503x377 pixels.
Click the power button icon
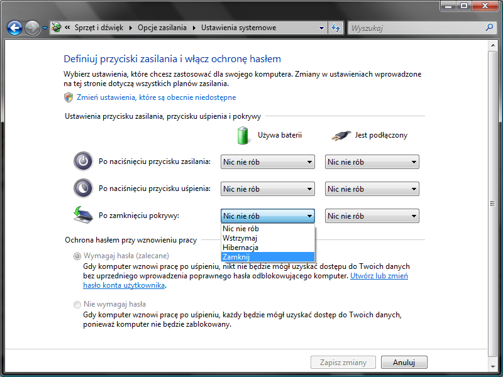tap(83, 161)
